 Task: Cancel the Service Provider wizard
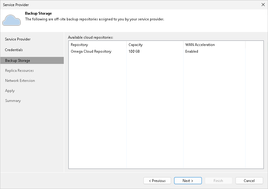point(249,180)
